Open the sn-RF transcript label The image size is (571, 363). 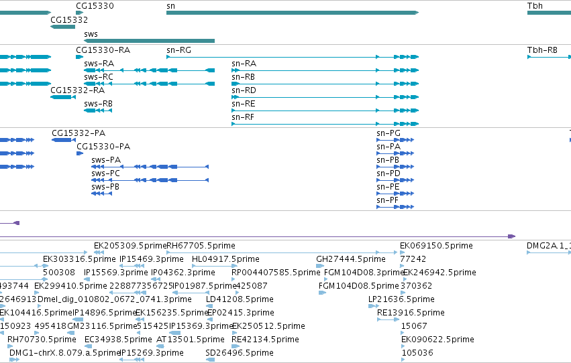point(242,117)
